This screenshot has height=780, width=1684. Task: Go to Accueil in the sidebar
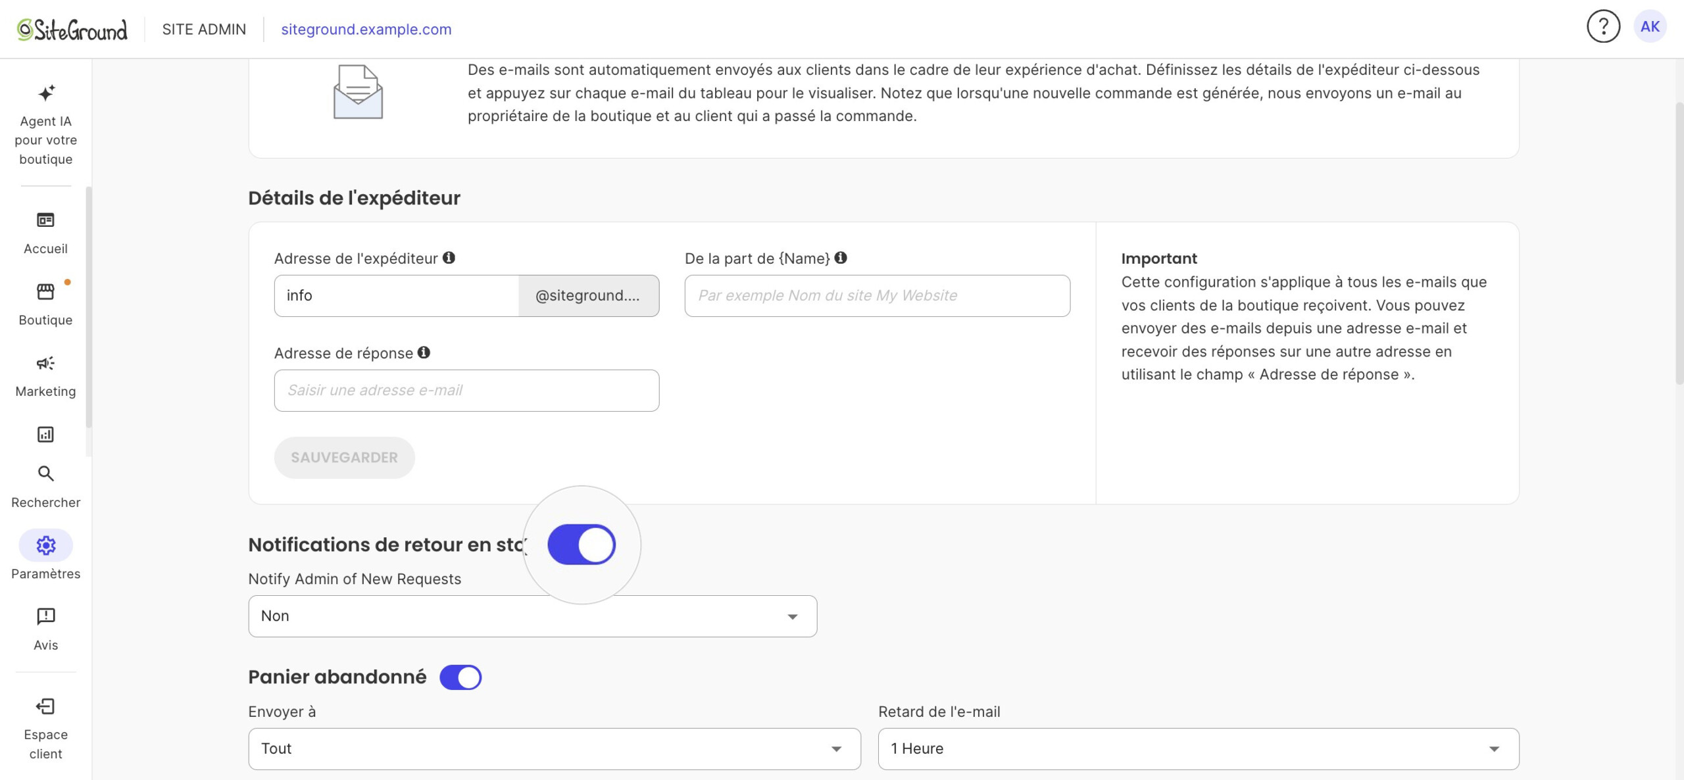click(45, 233)
